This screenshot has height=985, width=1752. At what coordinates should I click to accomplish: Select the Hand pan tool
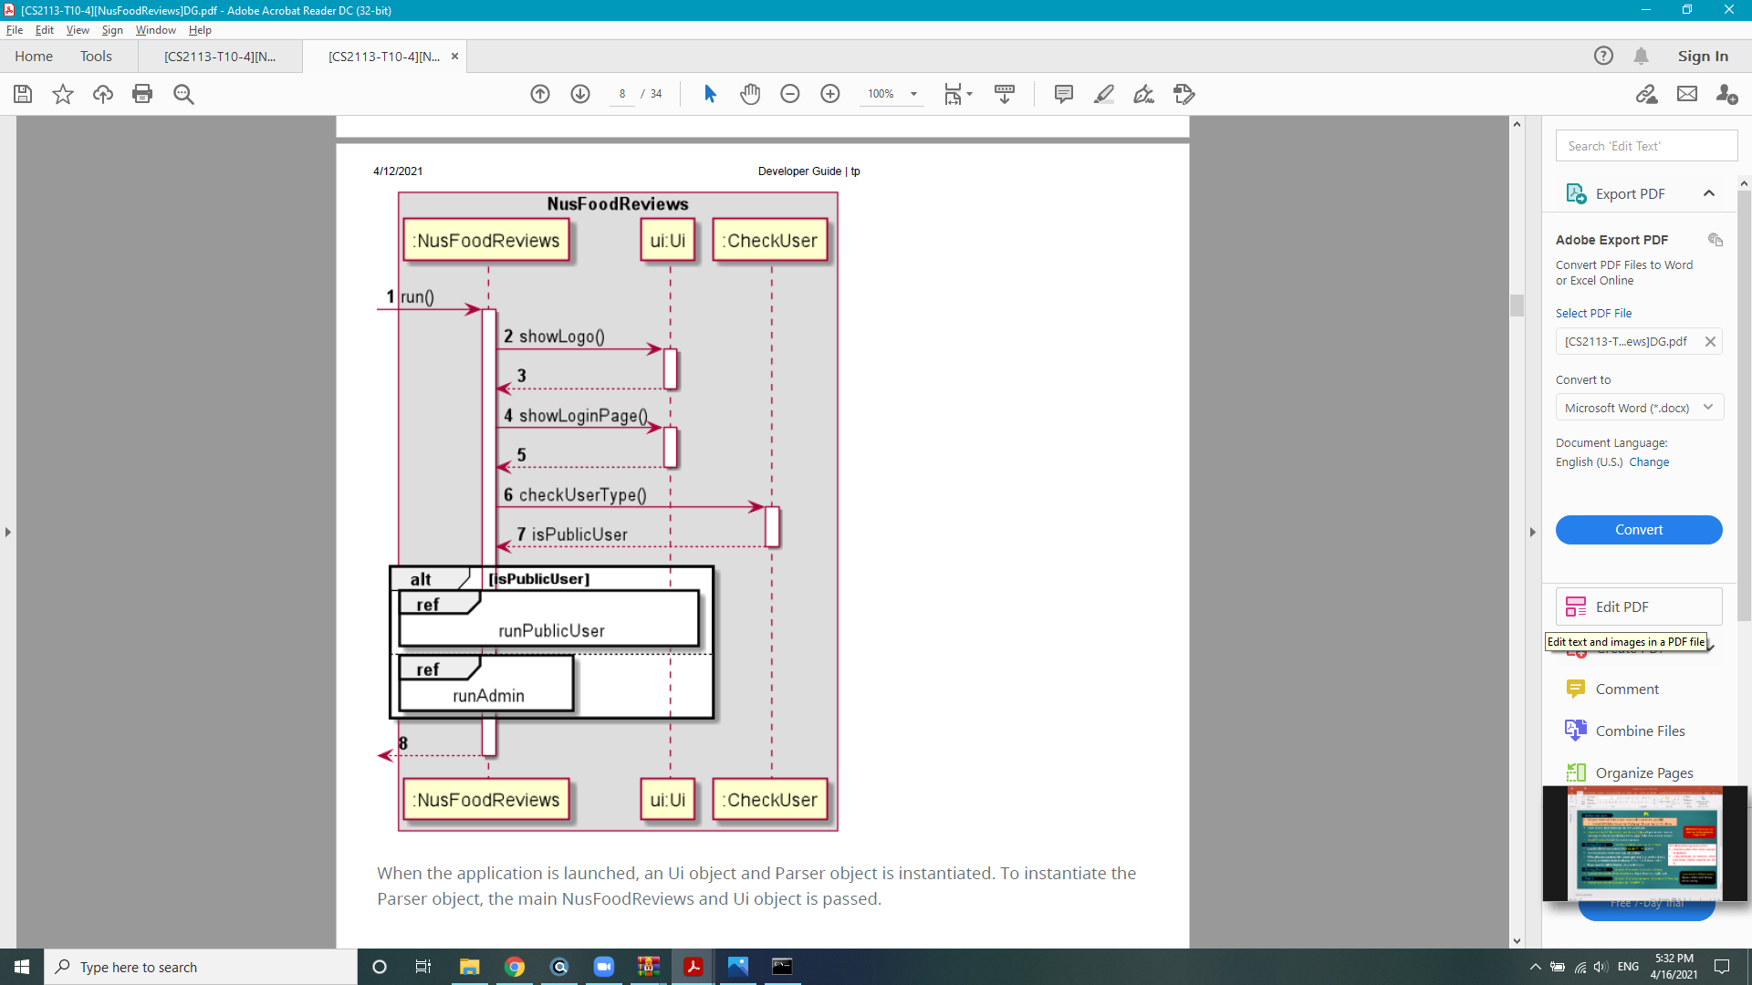(750, 94)
